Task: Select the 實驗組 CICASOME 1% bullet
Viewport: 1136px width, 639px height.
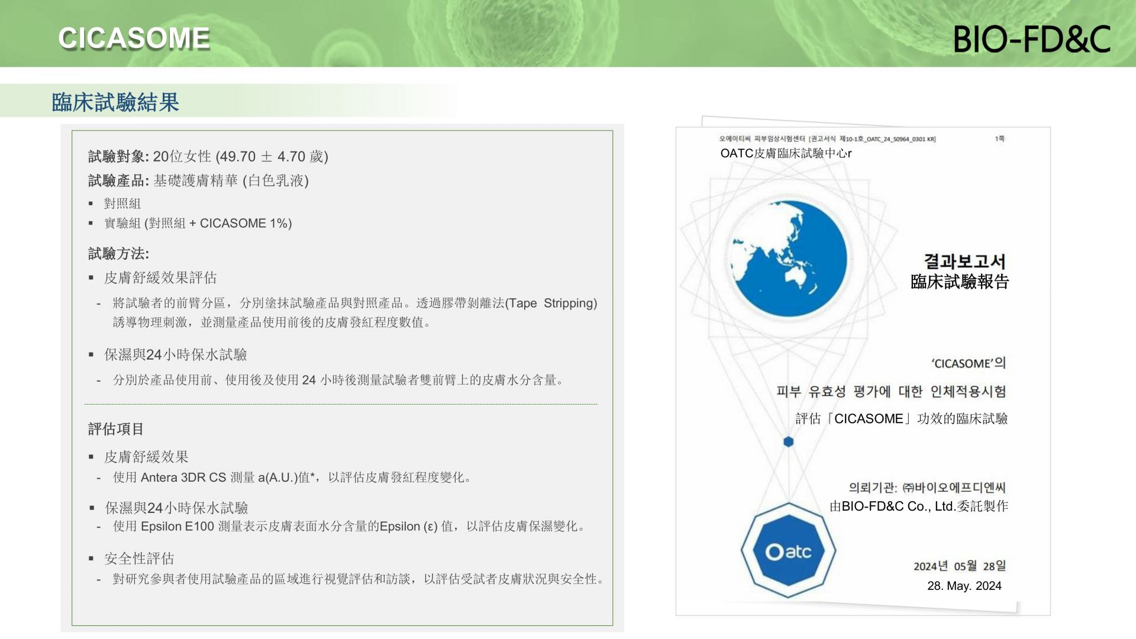Action: pos(198,224)
